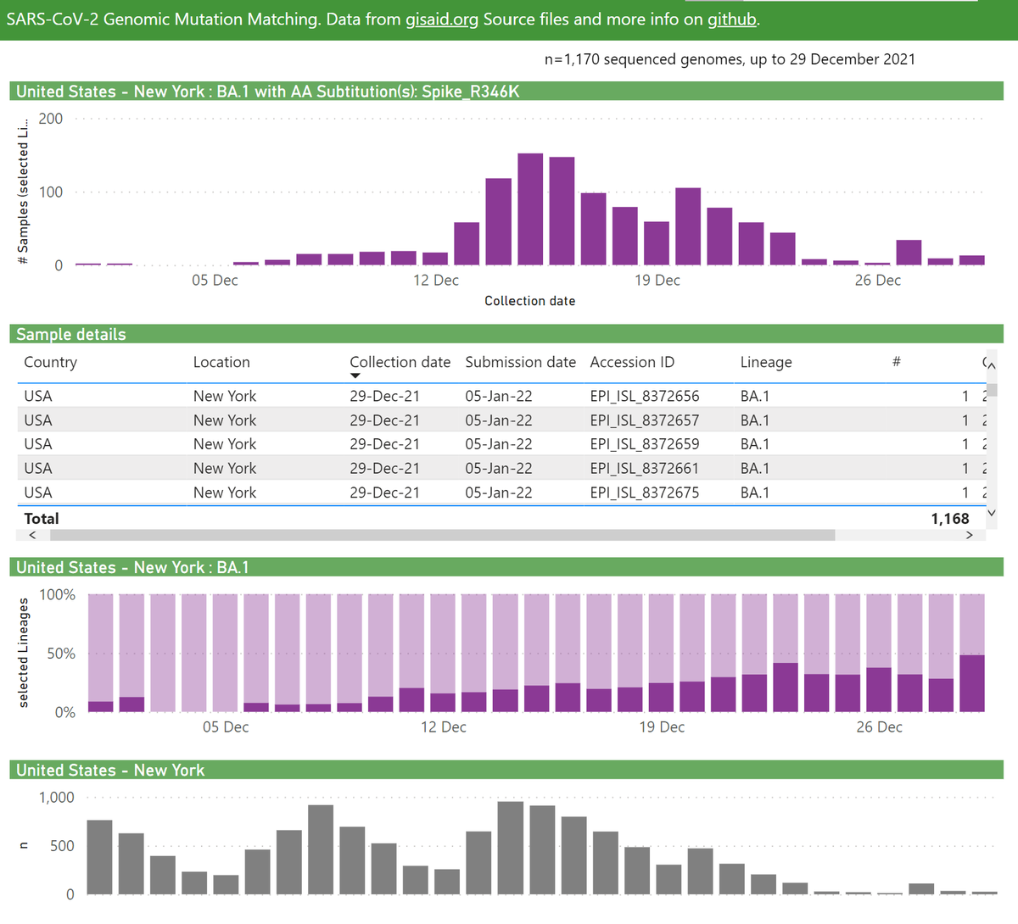Select the last bar in lineage percentage chart

pos(972,653)
